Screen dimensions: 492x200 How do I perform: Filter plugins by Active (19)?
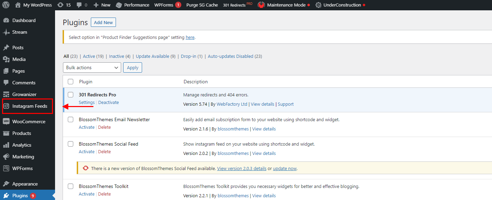(x=93, y=56)
